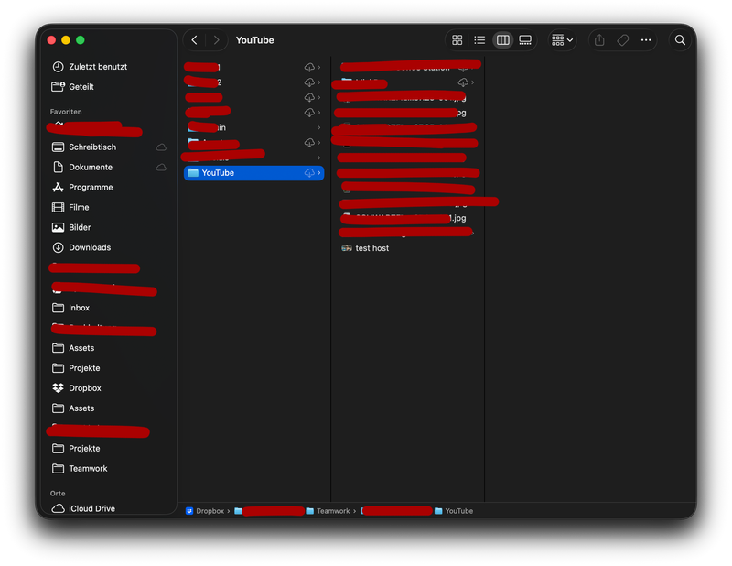This screenshot has height=566, width=732.
Task: Switch to gallery view
Action: [x=525, y=40]
